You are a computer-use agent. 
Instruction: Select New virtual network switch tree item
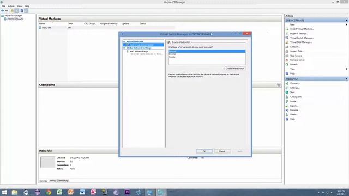click(x=143, y=45)
